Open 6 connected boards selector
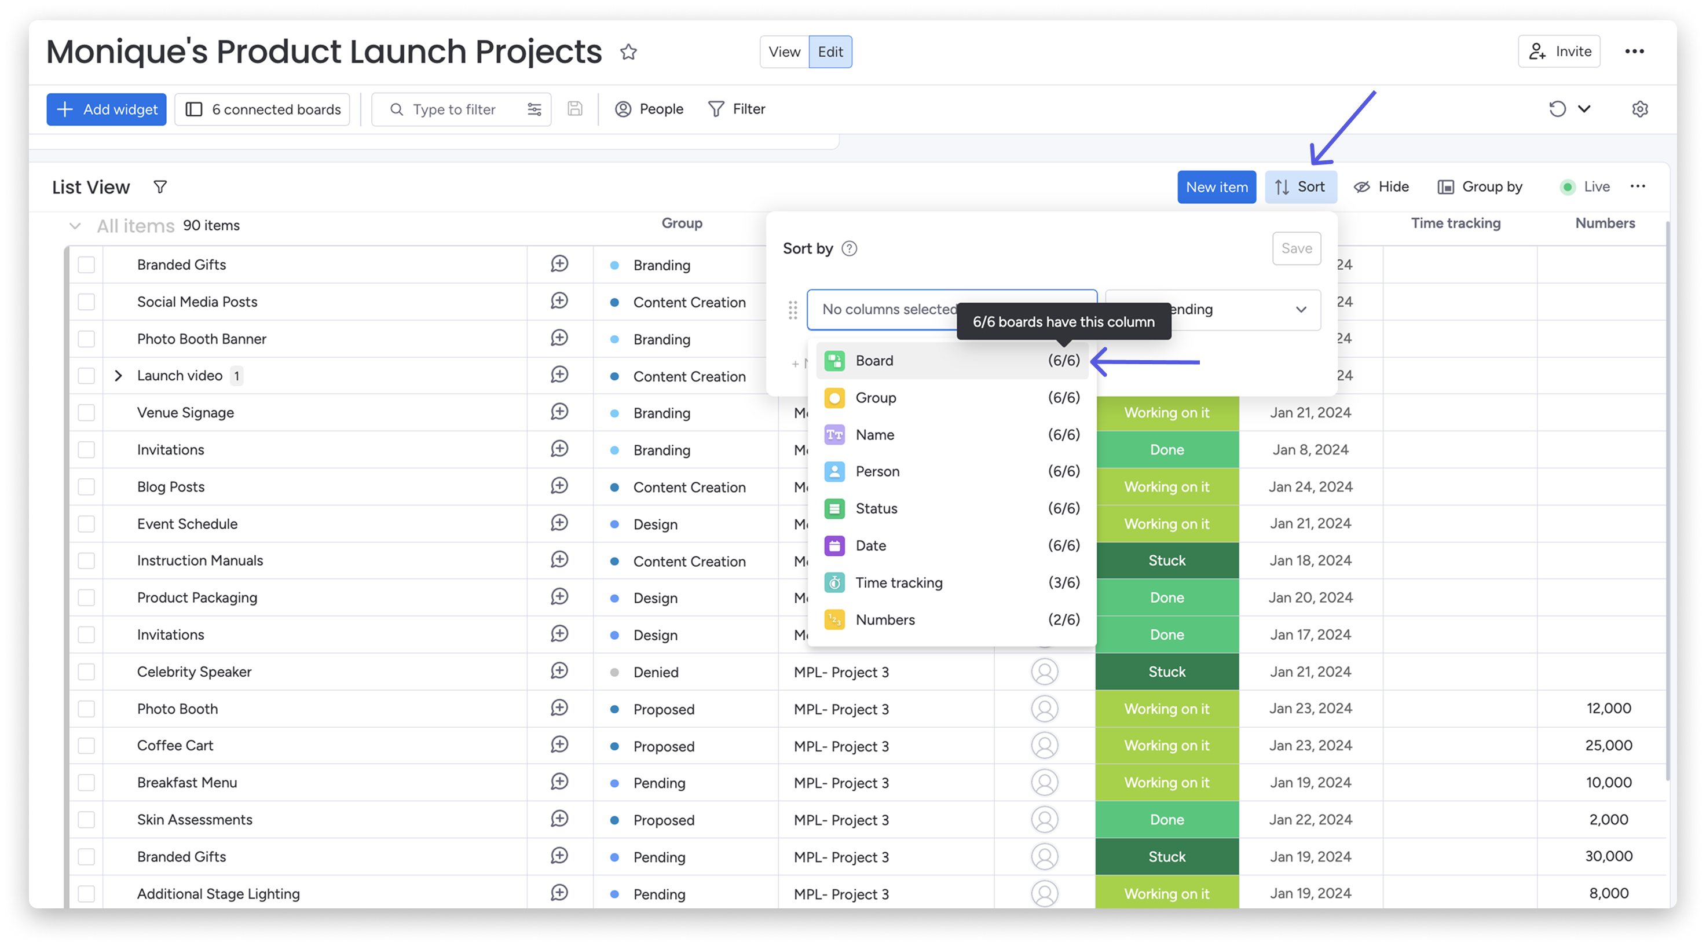This screenshot has width=1706, height=946. [x=262, y=109]
